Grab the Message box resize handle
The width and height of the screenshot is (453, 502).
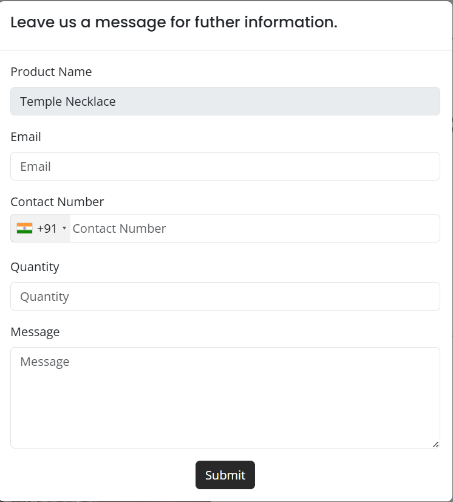click(x=435, y=444)
